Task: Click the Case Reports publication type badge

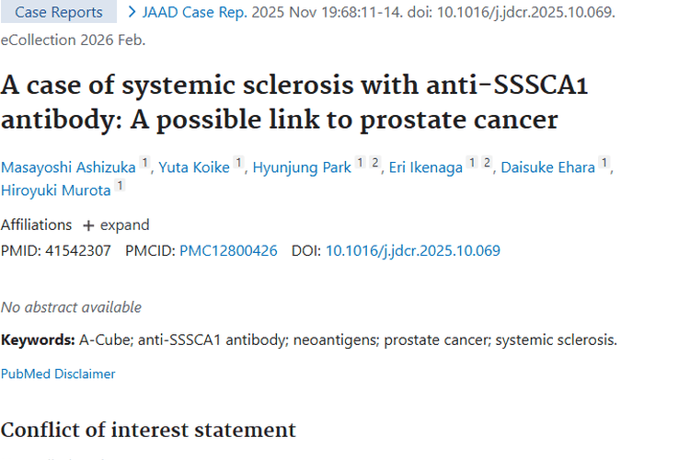Action: (59, 12)
